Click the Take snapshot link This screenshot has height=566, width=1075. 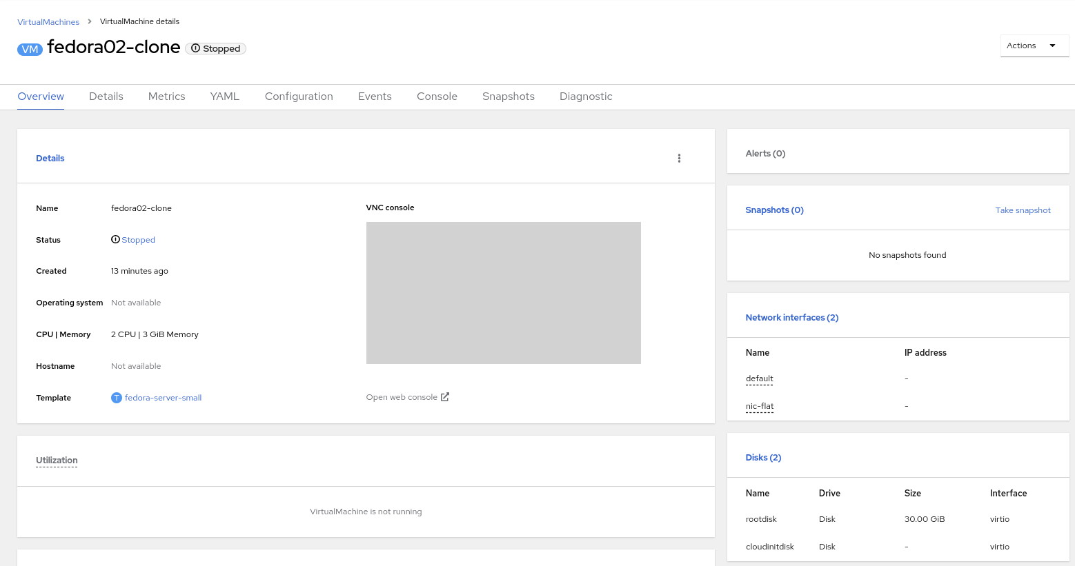tap(1023, 210)
